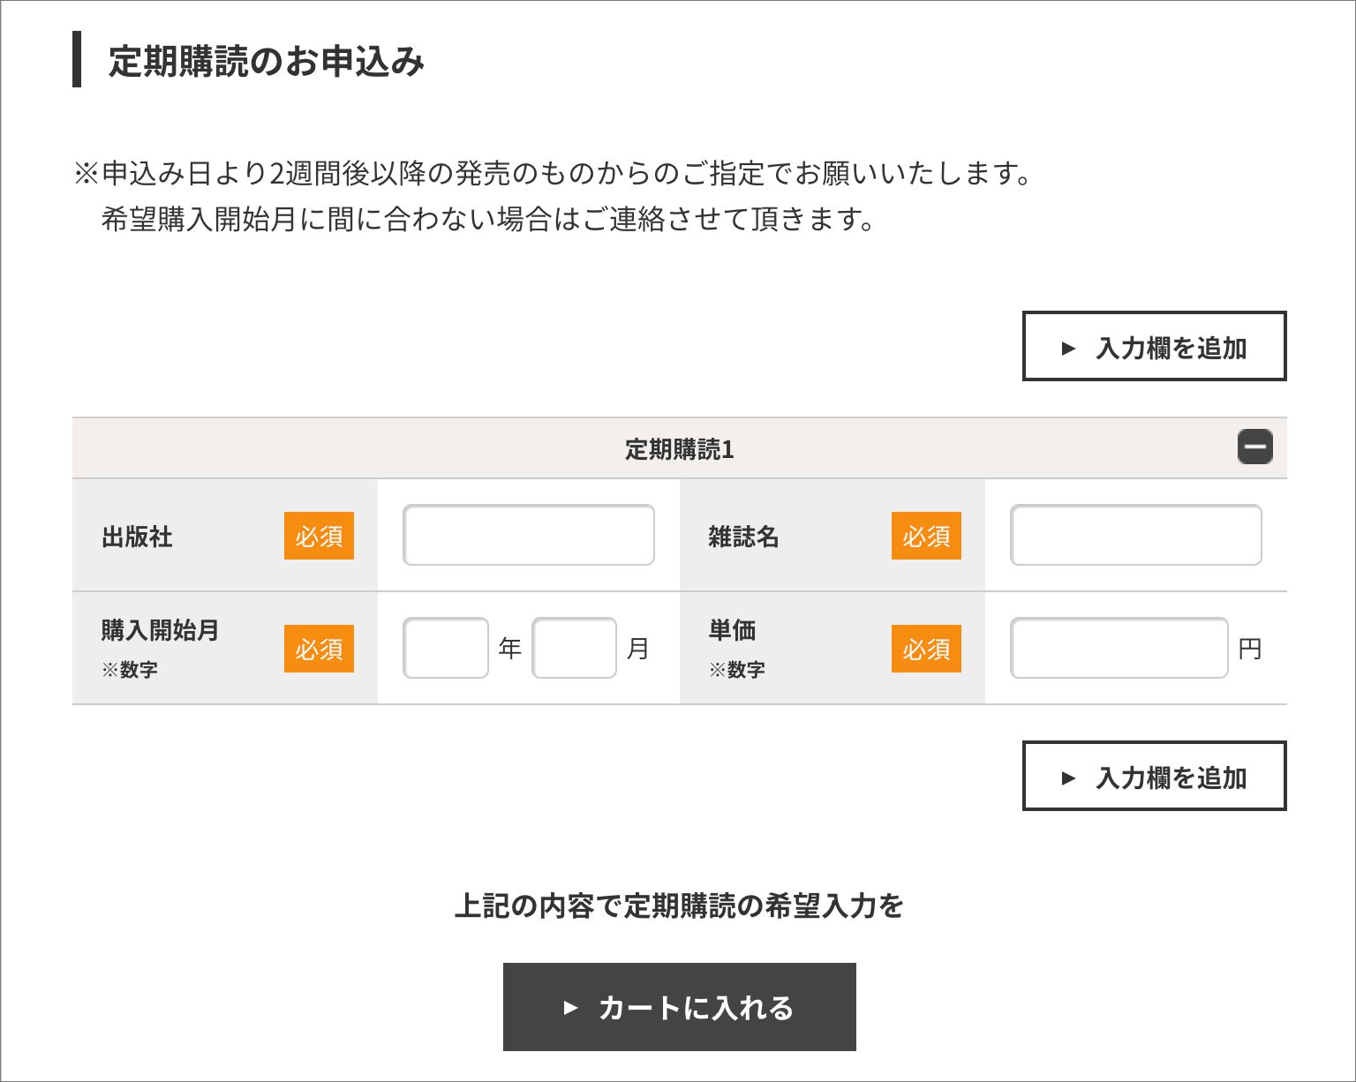Click the 必須 badge beside 単価
Viewport: 1356px width, 1082px height.
pos(926,649)
